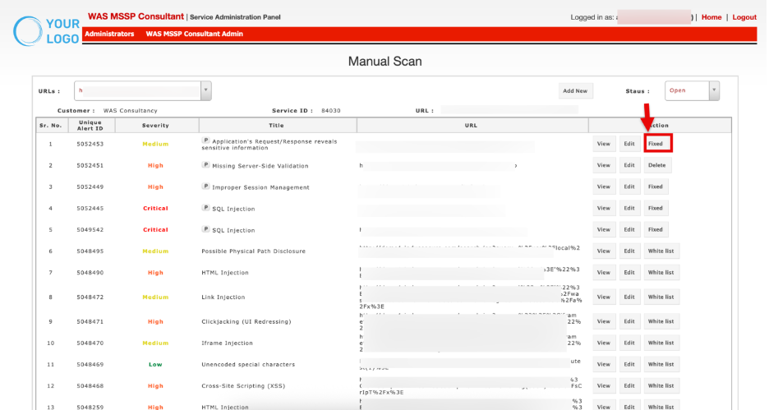This screenshot has width=769, height=410.
Task: Mark alert 5052445 as Fixed
Action: [x=656, y=208]
